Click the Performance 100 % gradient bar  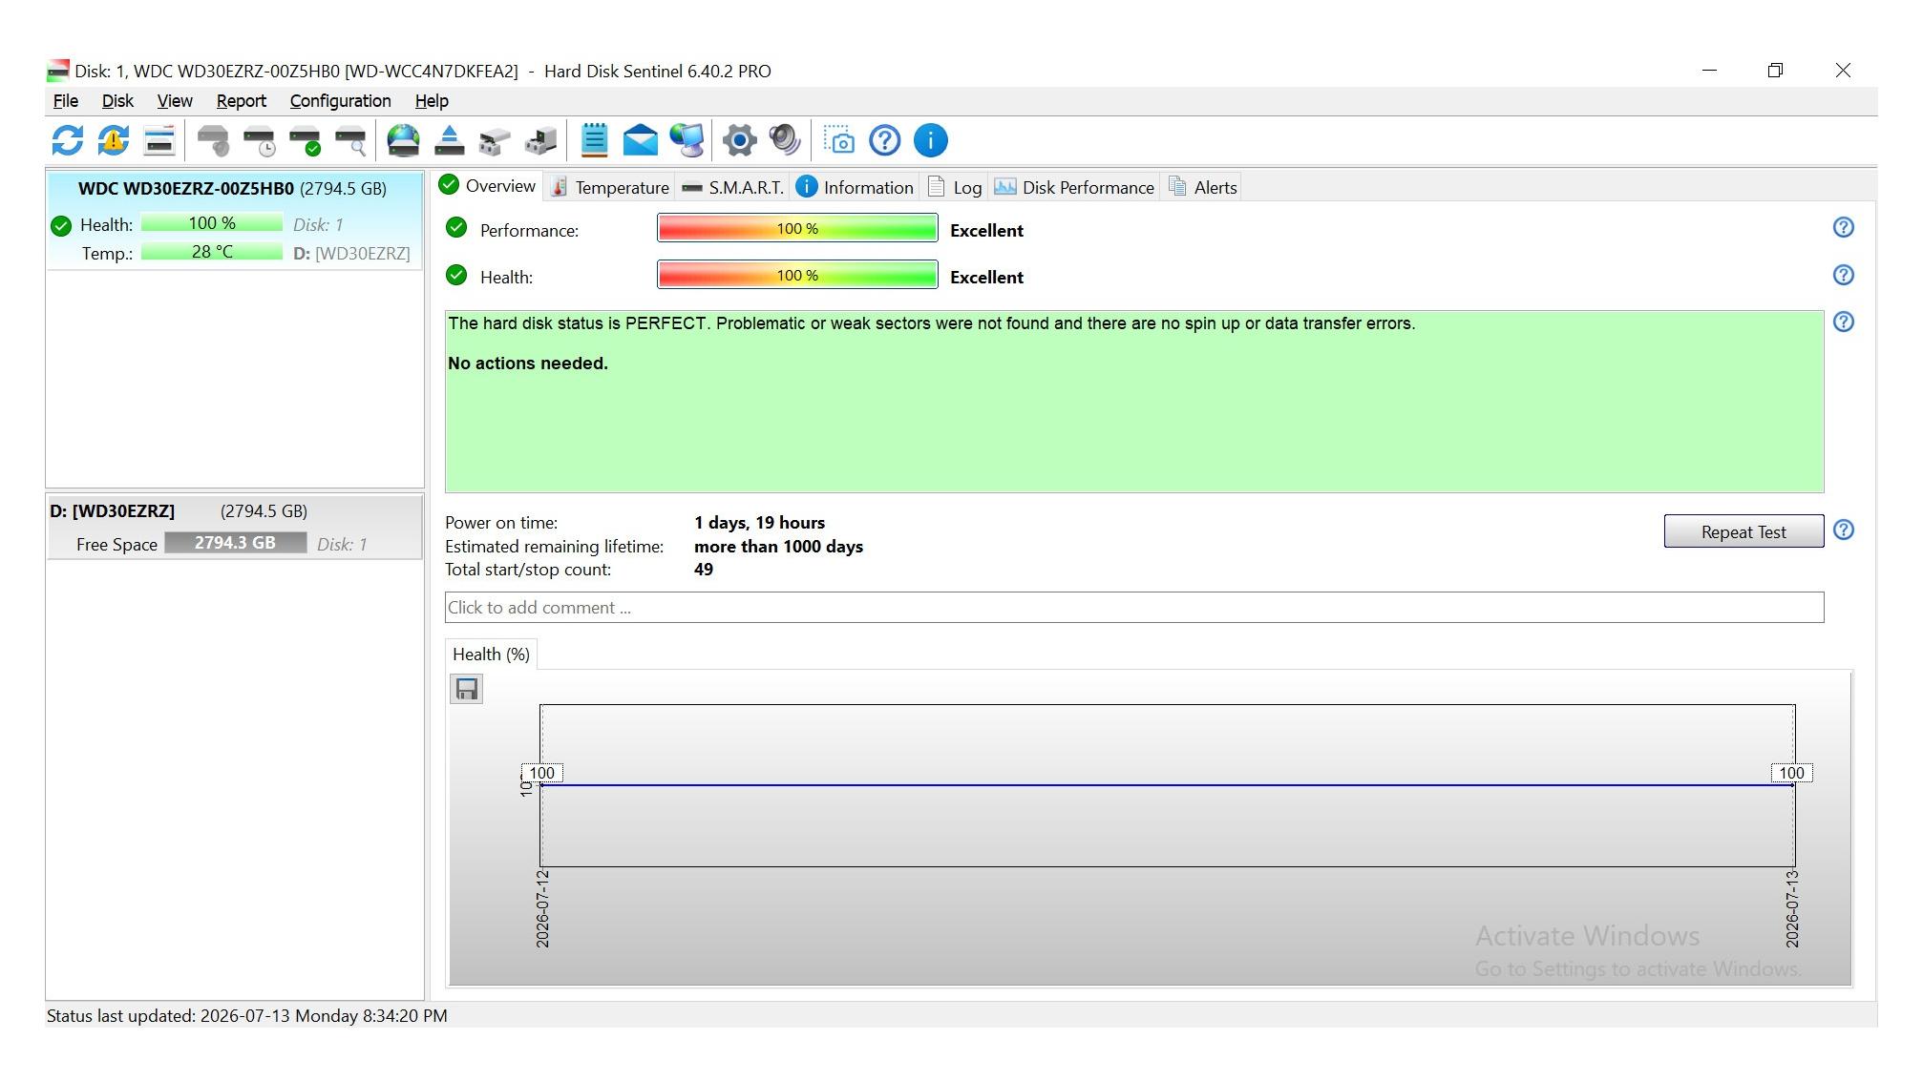click(x=797, y=229)
